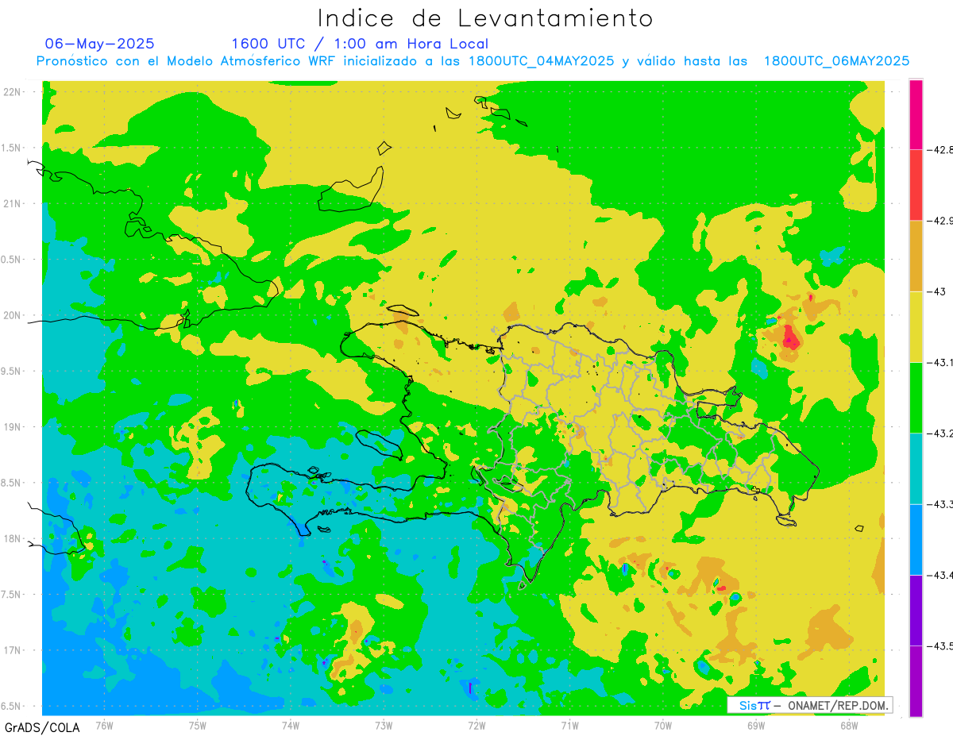
Task: Click the violet colorbar segment below -43.5
Action: coord(916,680)
